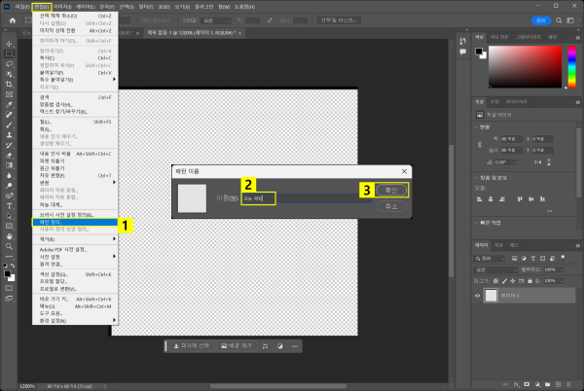Select the Pen tool
Viewport: 584px width, 391px height.
pos(9,195)
